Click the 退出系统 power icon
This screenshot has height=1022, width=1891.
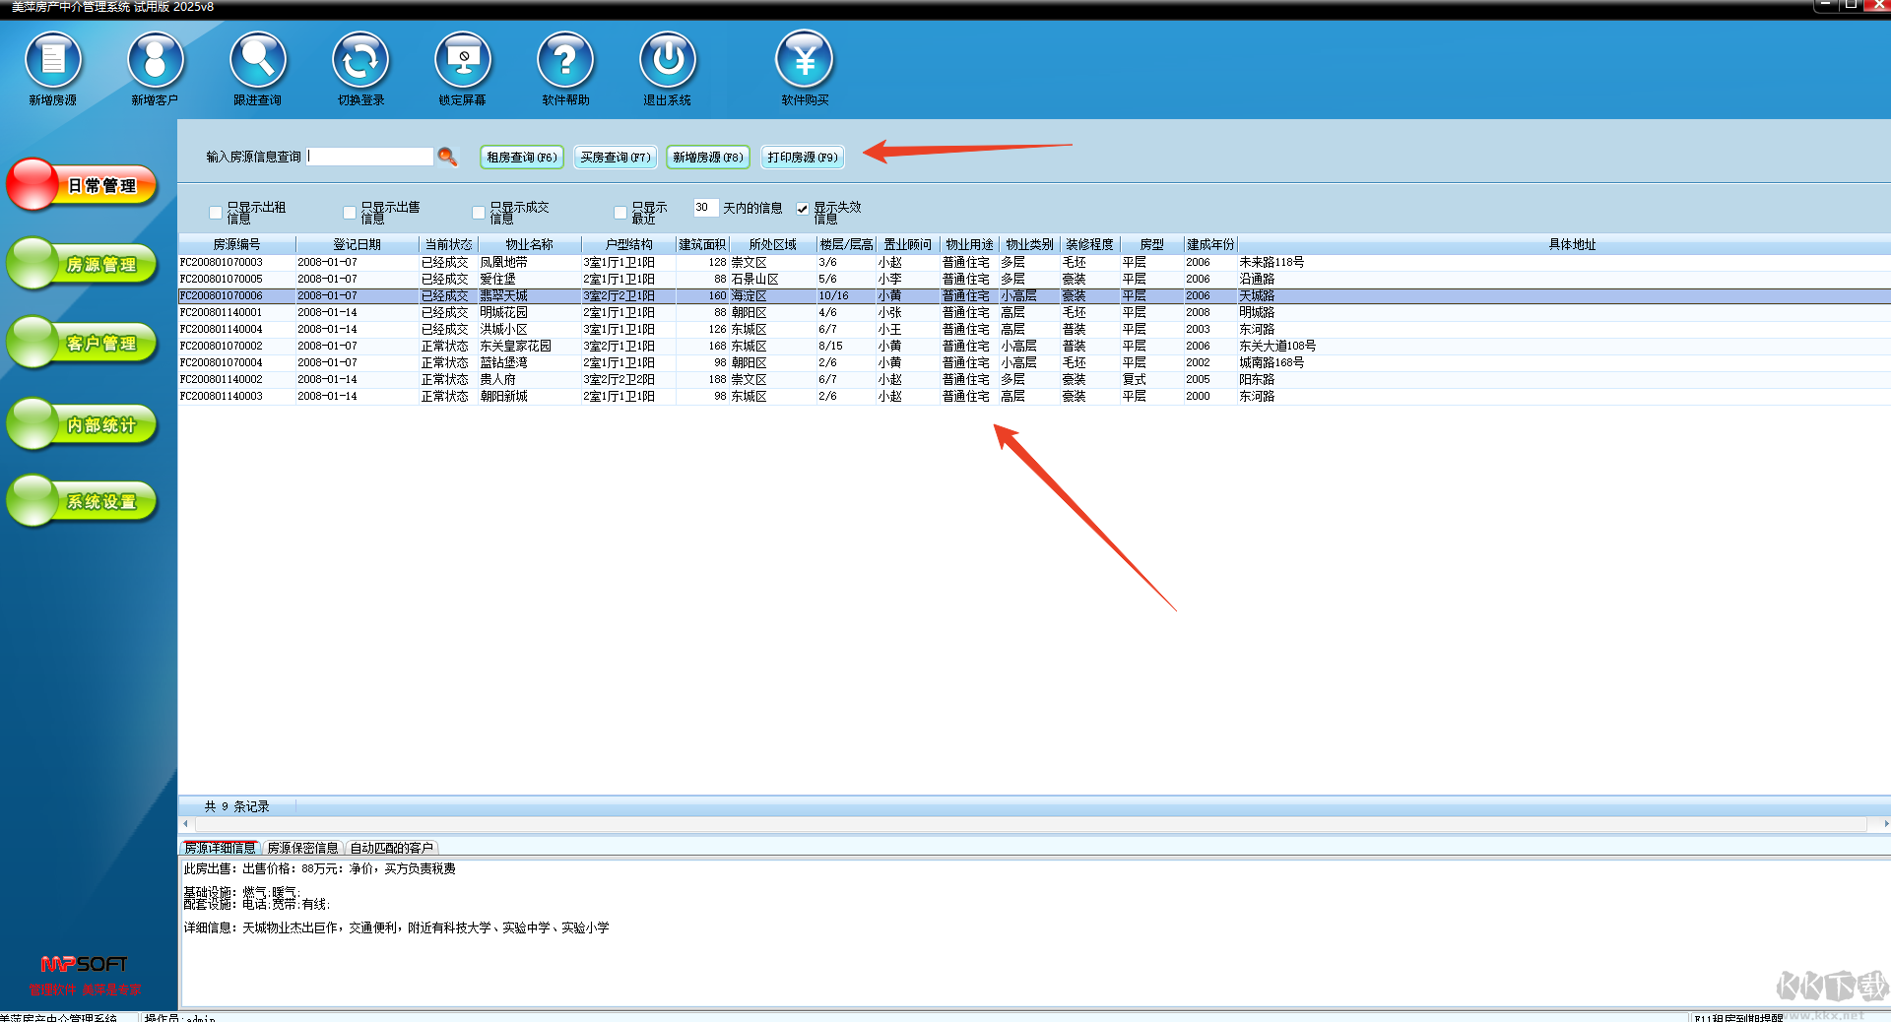tap(668, 61)
